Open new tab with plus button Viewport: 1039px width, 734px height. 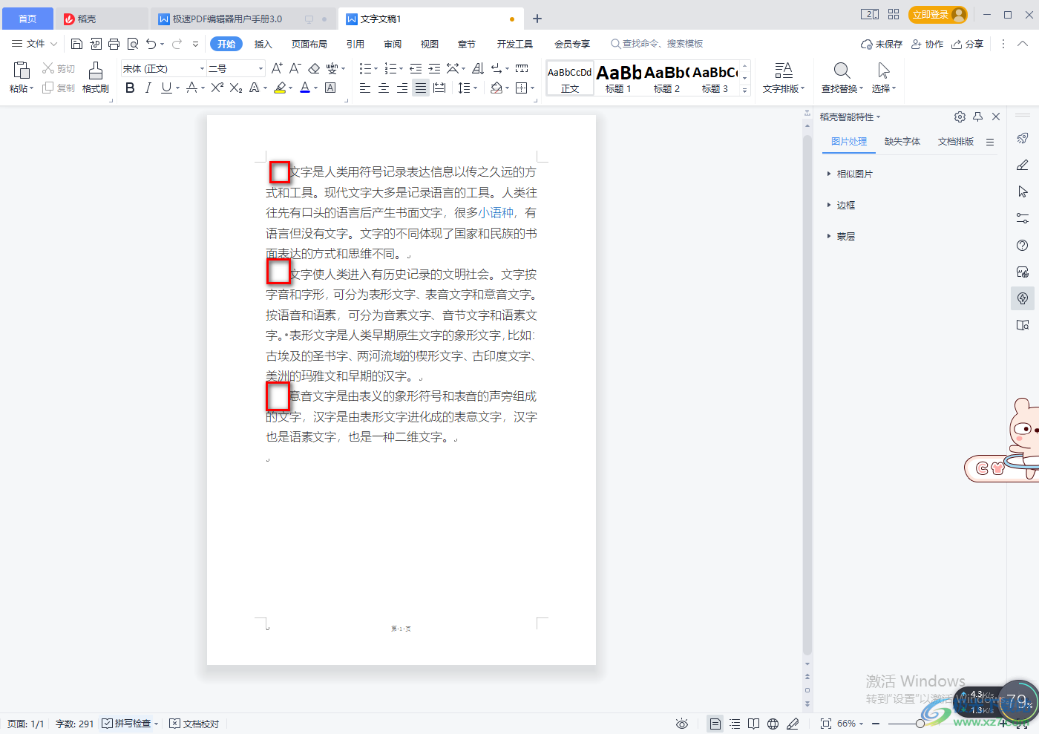(x=537, y=19)
